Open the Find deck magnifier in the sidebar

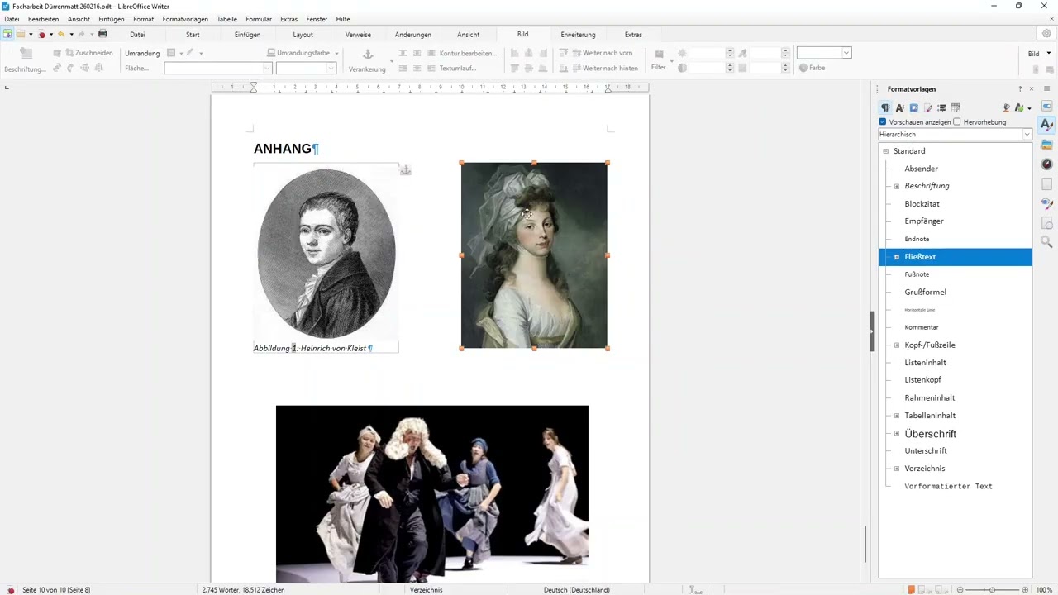pyautogui.click(x=1047, y=241)
